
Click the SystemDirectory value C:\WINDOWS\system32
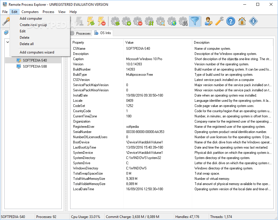(143, 158)
